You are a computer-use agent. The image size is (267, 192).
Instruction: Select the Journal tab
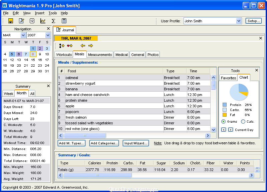(x=65, y=30)
